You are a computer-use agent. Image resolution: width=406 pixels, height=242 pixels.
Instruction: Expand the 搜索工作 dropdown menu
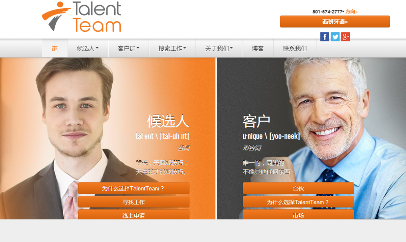coord(172,48)
